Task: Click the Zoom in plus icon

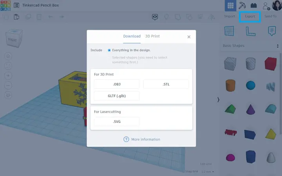Action: pyautogui.click(x=8, y=75)
